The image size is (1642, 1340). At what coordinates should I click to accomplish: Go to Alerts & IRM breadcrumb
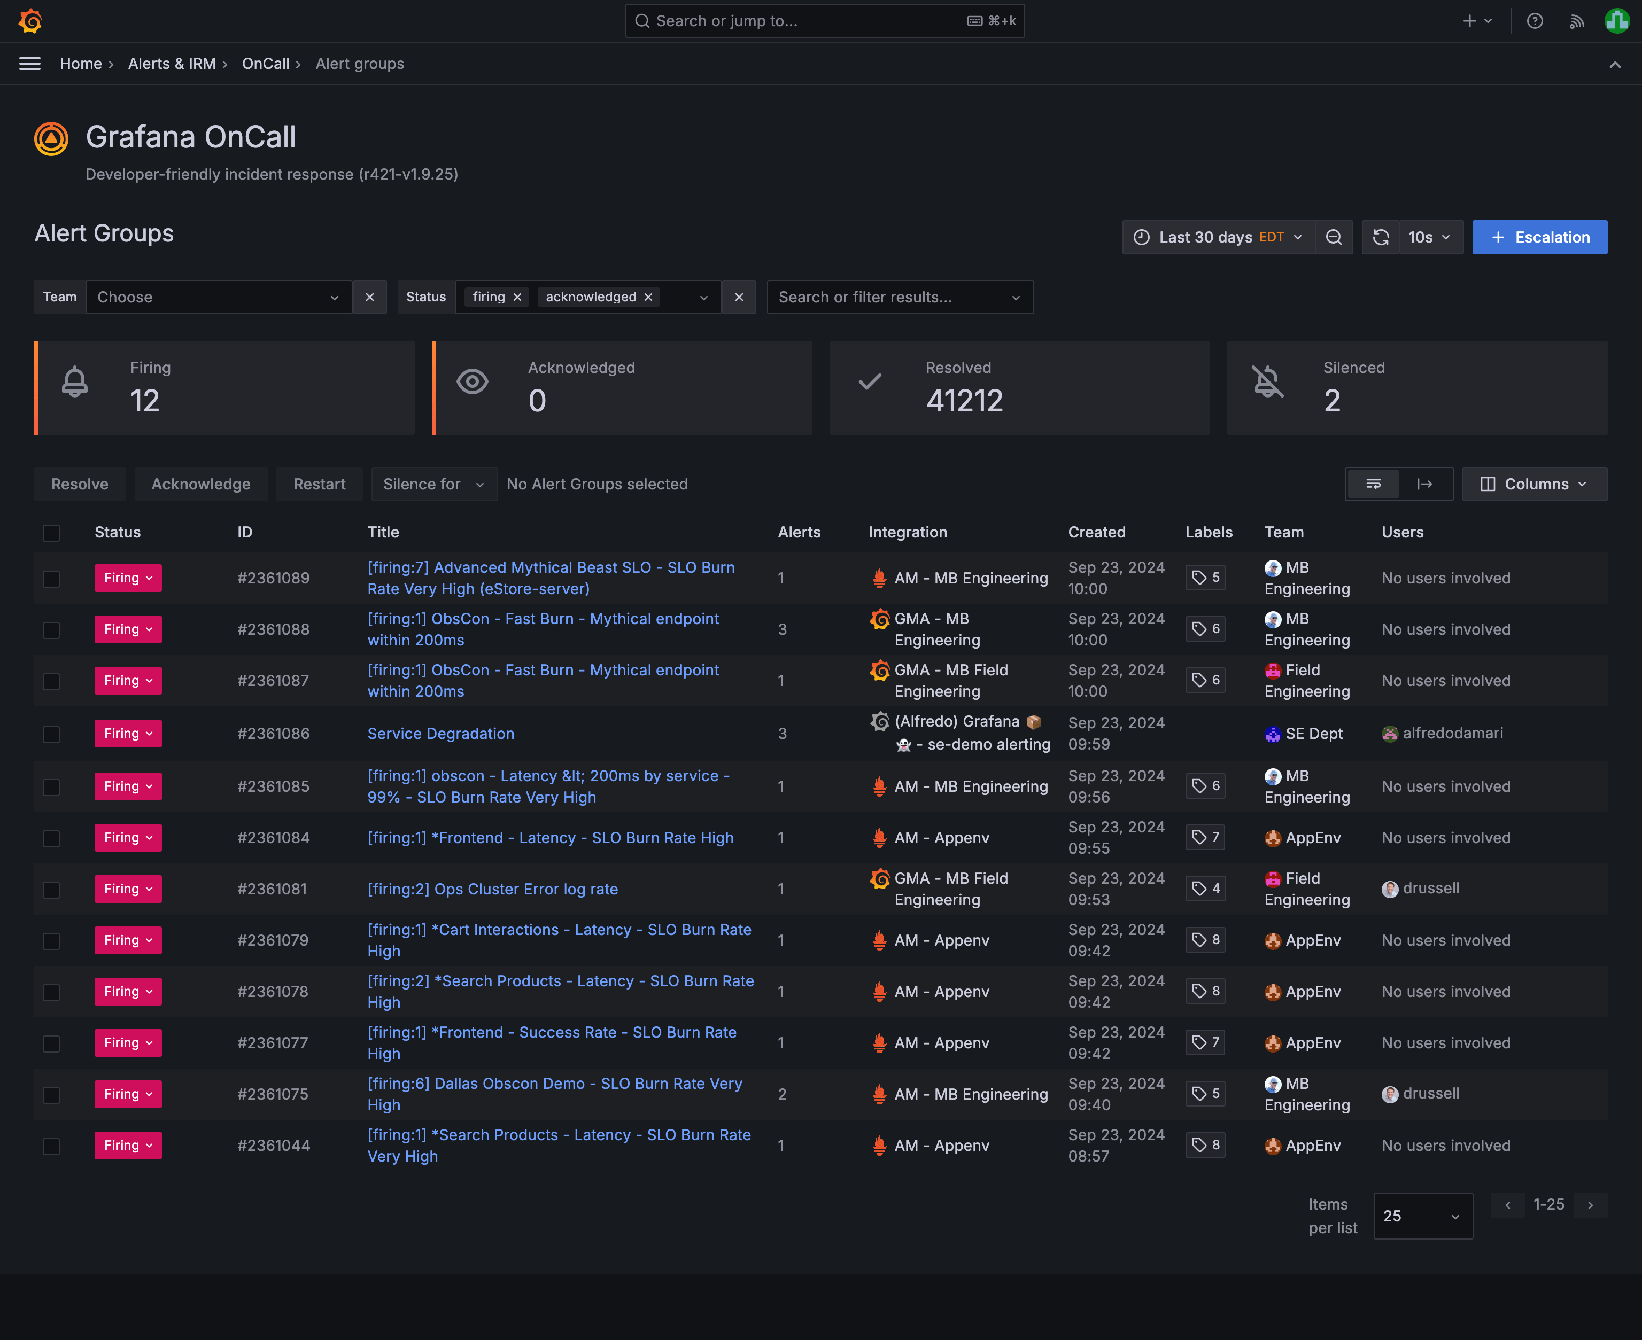click(172, 64)
